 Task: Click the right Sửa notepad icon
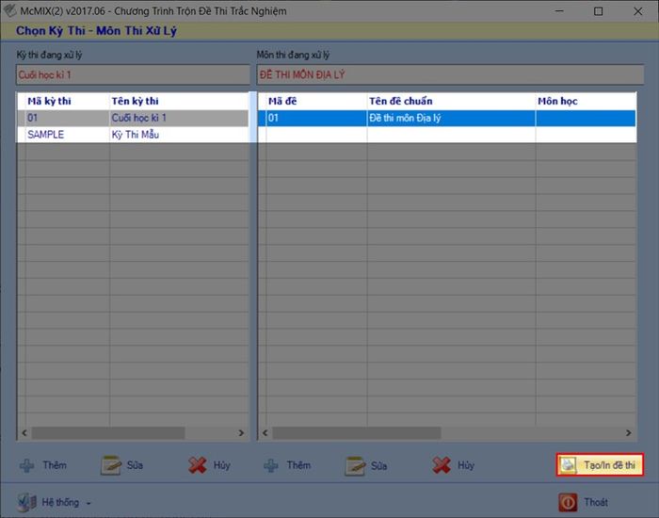click(355, 466)
